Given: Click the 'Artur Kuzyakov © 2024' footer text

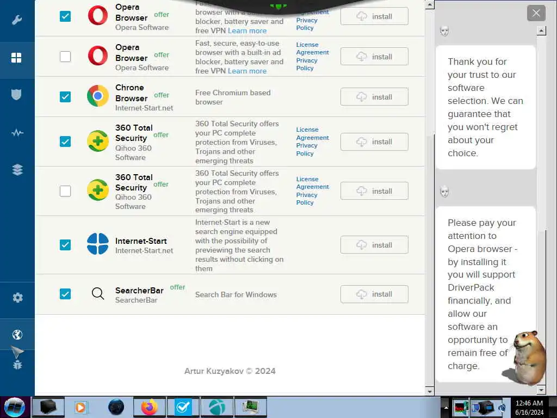Looking at the screenshot, I should point(230,371).
